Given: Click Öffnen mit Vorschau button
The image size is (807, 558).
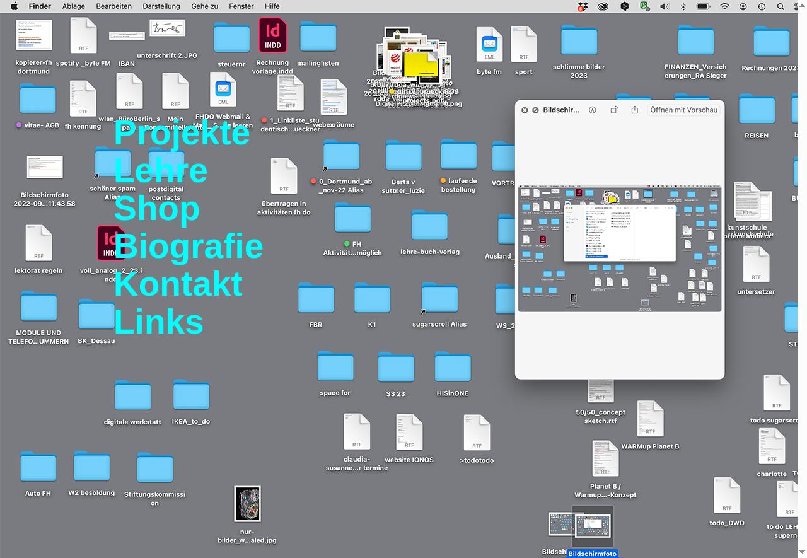Looking at the screenshot, I should tap(683, 110).
